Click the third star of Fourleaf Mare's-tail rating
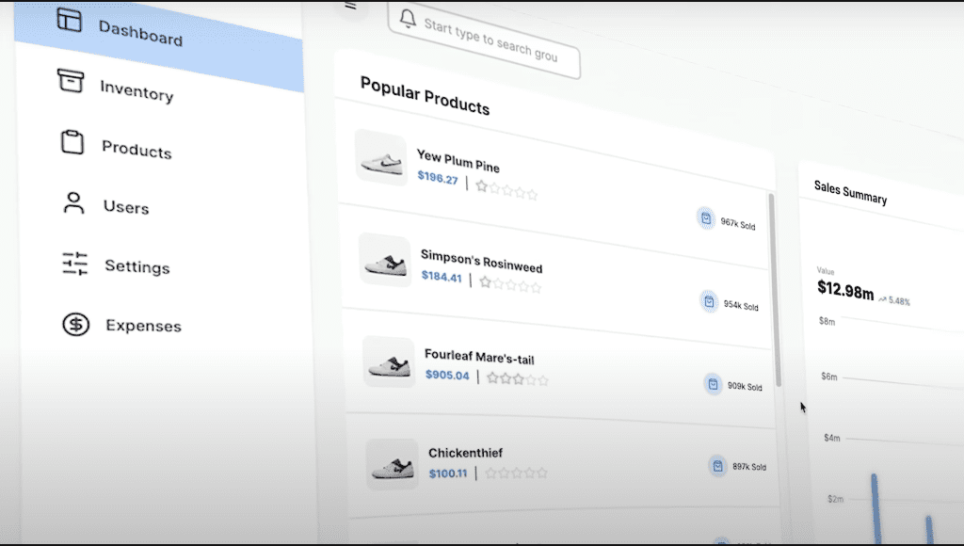The image size is (964, 546). point(518,378)
